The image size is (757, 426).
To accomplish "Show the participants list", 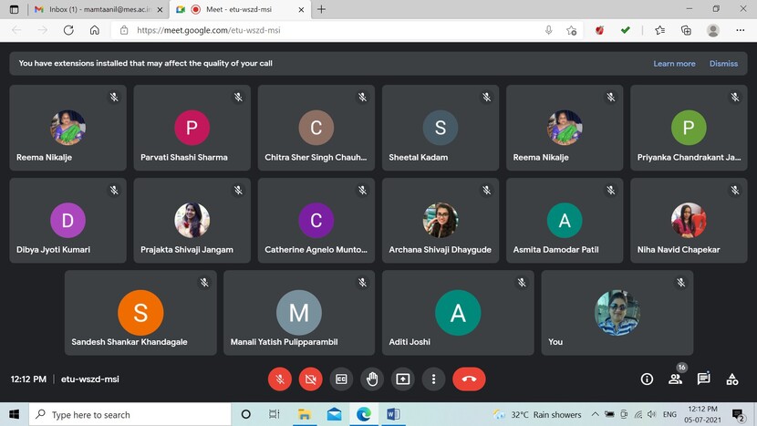I will 676,379.
